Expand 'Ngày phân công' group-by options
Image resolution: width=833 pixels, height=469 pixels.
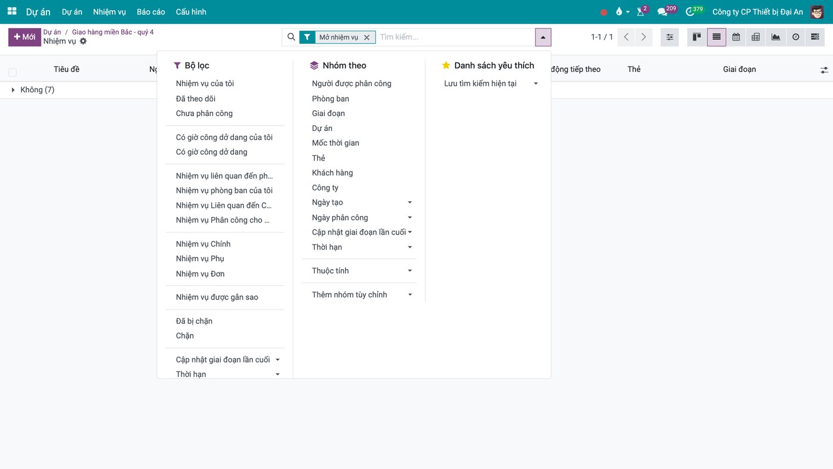tap(362, 217)
